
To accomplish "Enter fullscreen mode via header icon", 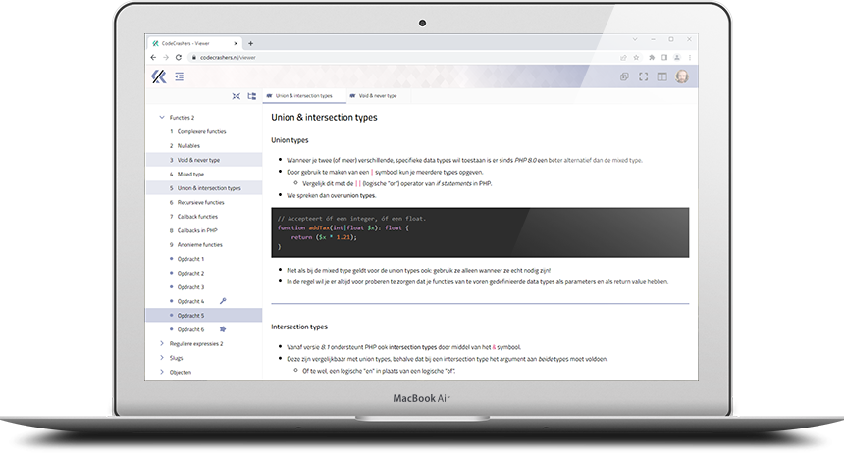I will tap(644, 76).
